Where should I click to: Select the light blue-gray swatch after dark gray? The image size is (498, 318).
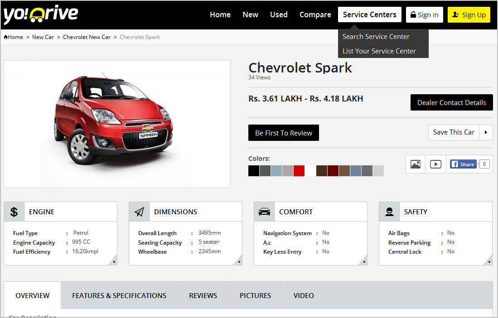click(276, 171)
